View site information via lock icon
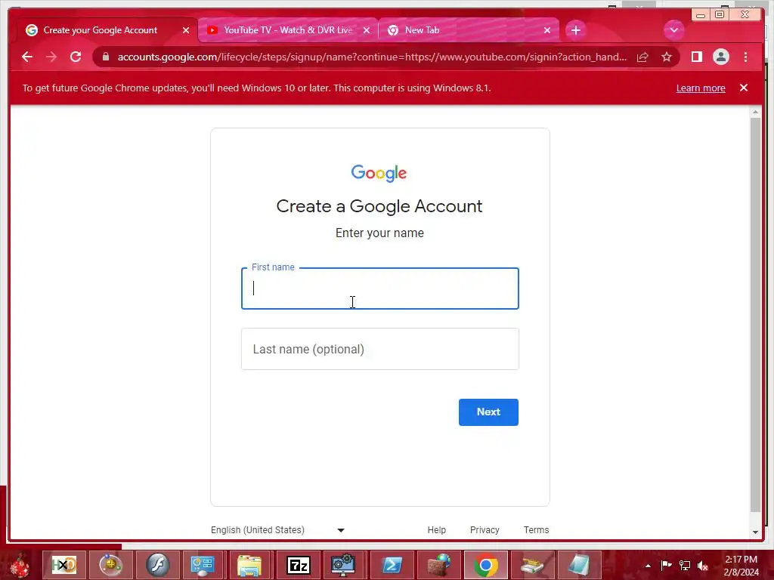 click(106, 57)
